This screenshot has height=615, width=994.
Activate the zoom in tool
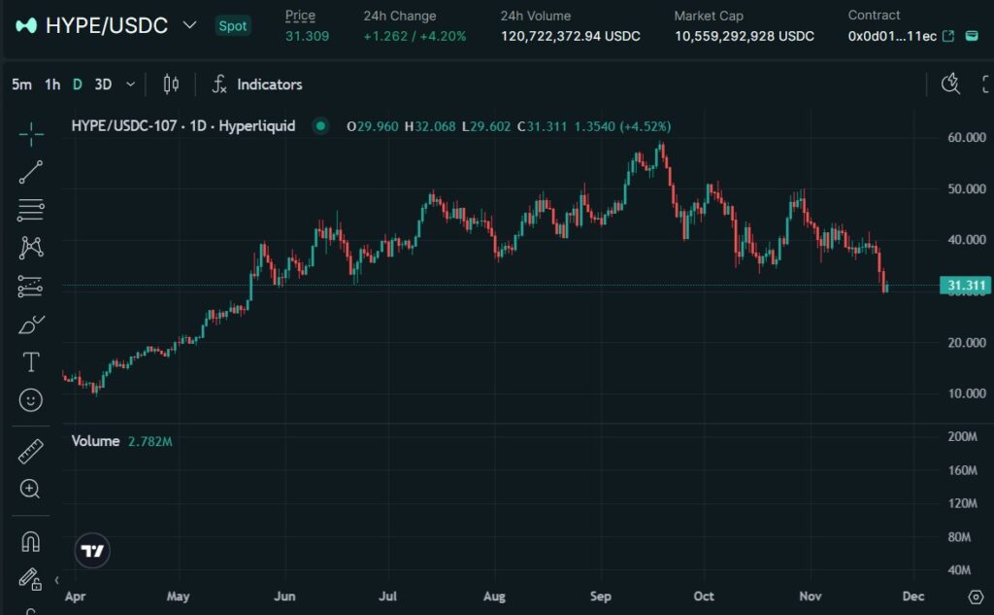(x=31, y=490)
